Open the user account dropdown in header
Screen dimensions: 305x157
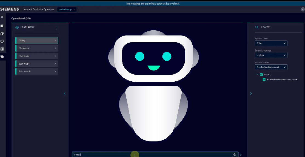[67, 9]
